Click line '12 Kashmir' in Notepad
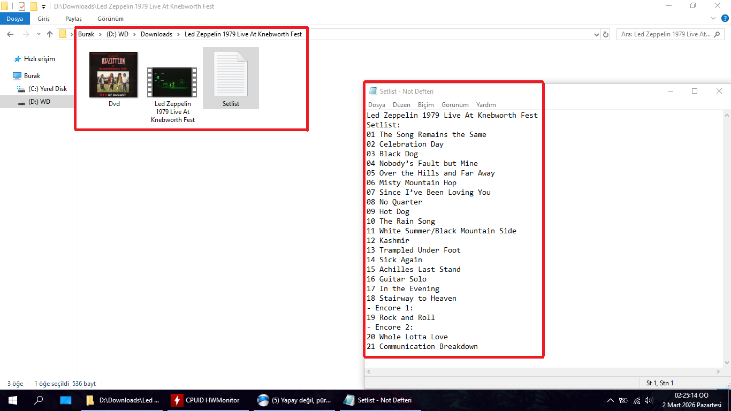 point(388,241)
